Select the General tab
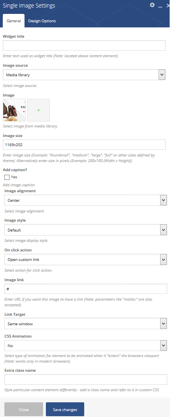 point(14,21)
